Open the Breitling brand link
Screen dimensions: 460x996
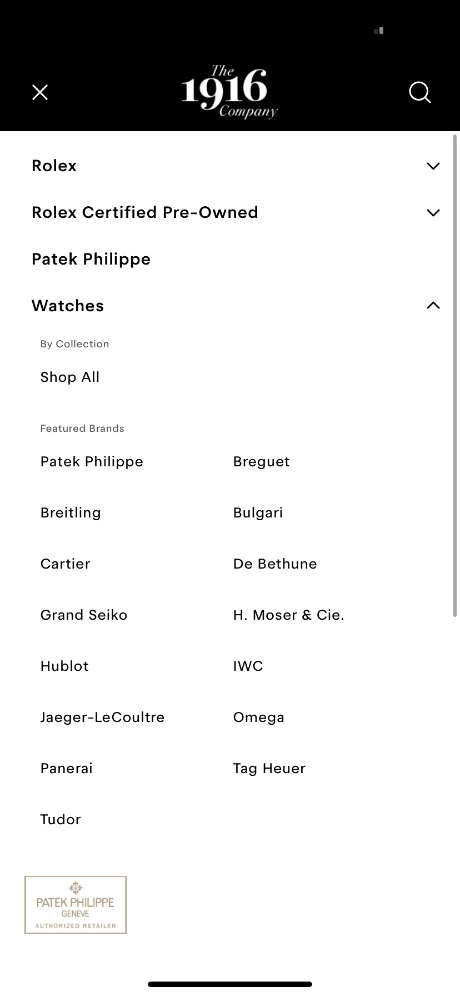click(x=71, y=513)
